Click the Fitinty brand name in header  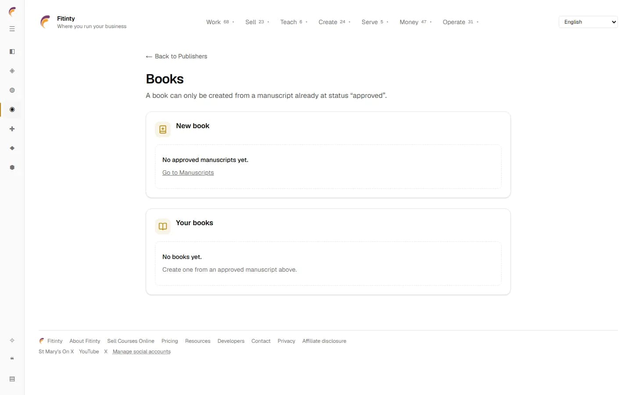[x=66, y=18]
